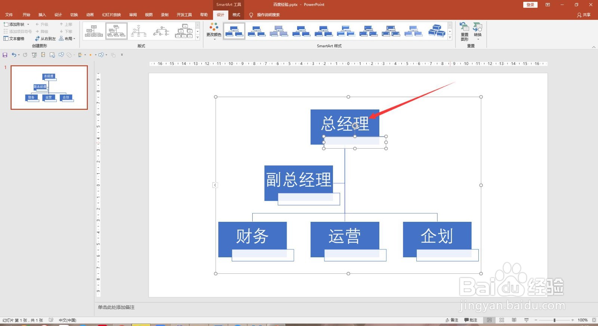Click notes area 单击此处添加备注

click(116, 307)
